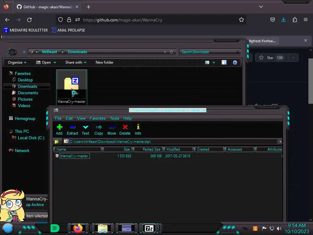Expand the view options dropdown arrow

point(214,62)
